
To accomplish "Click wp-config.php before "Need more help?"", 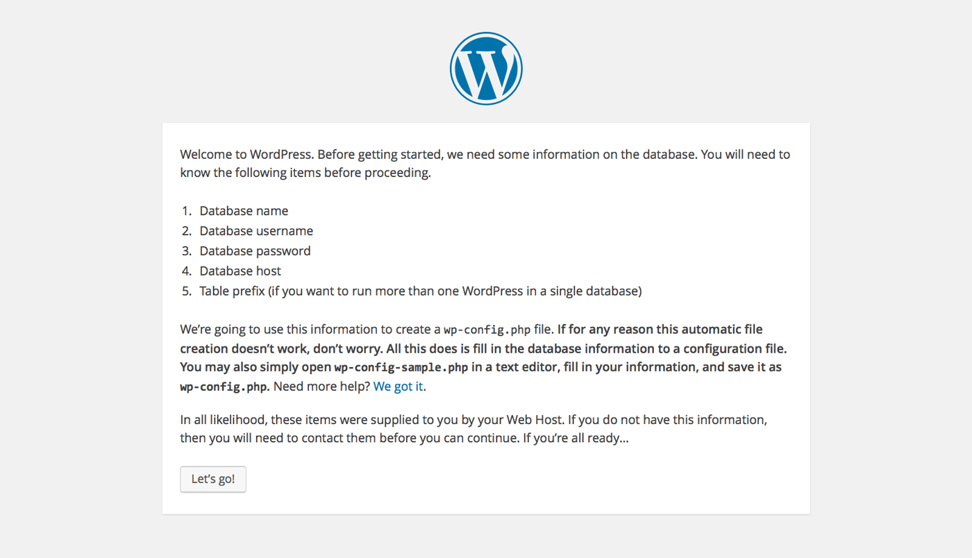I will [223, 387].
